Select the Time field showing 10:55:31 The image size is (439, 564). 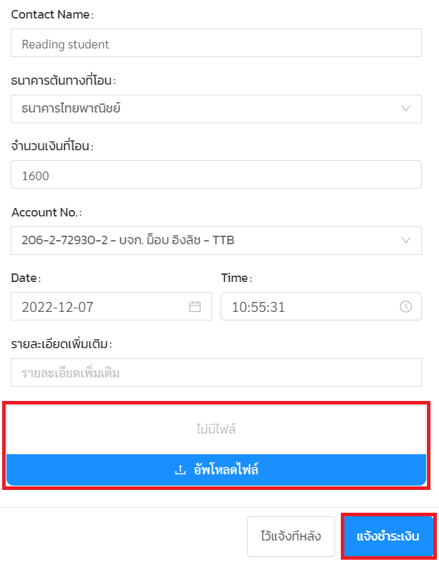point(321,306)
